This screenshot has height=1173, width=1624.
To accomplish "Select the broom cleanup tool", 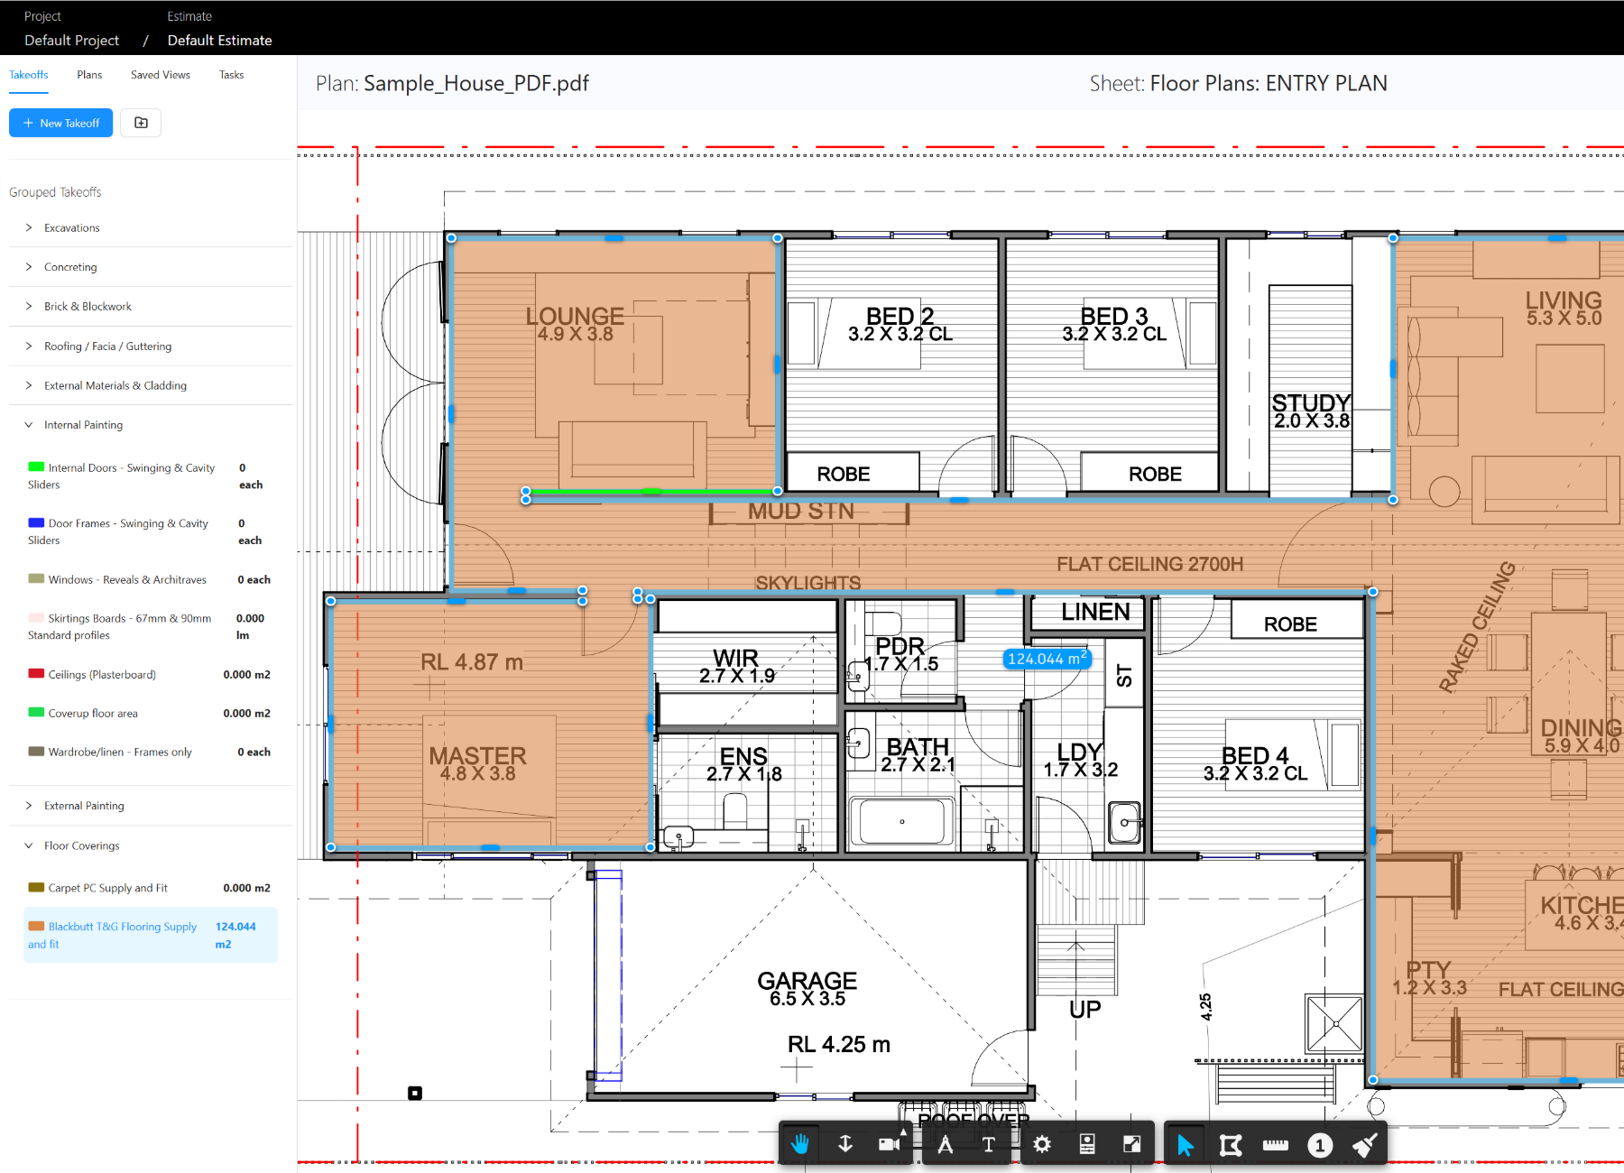I will (1364, 1143).
